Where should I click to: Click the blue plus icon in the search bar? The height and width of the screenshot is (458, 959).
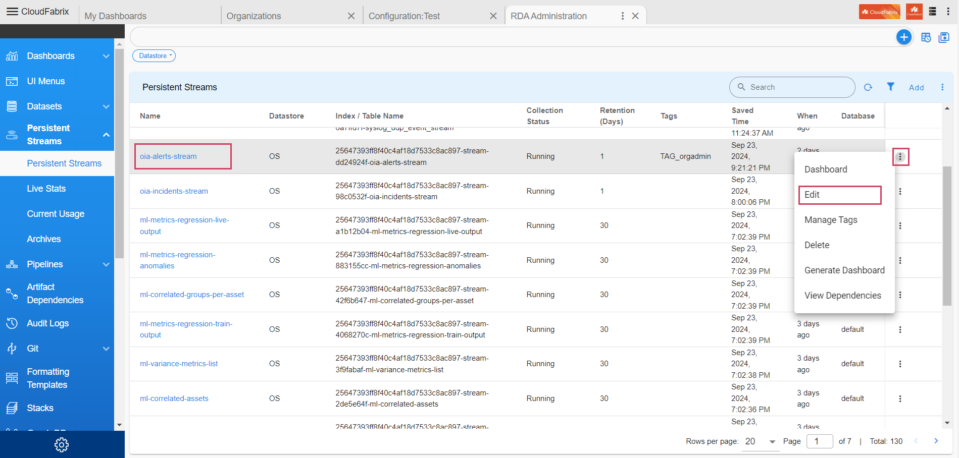click(x=903, y=37)
